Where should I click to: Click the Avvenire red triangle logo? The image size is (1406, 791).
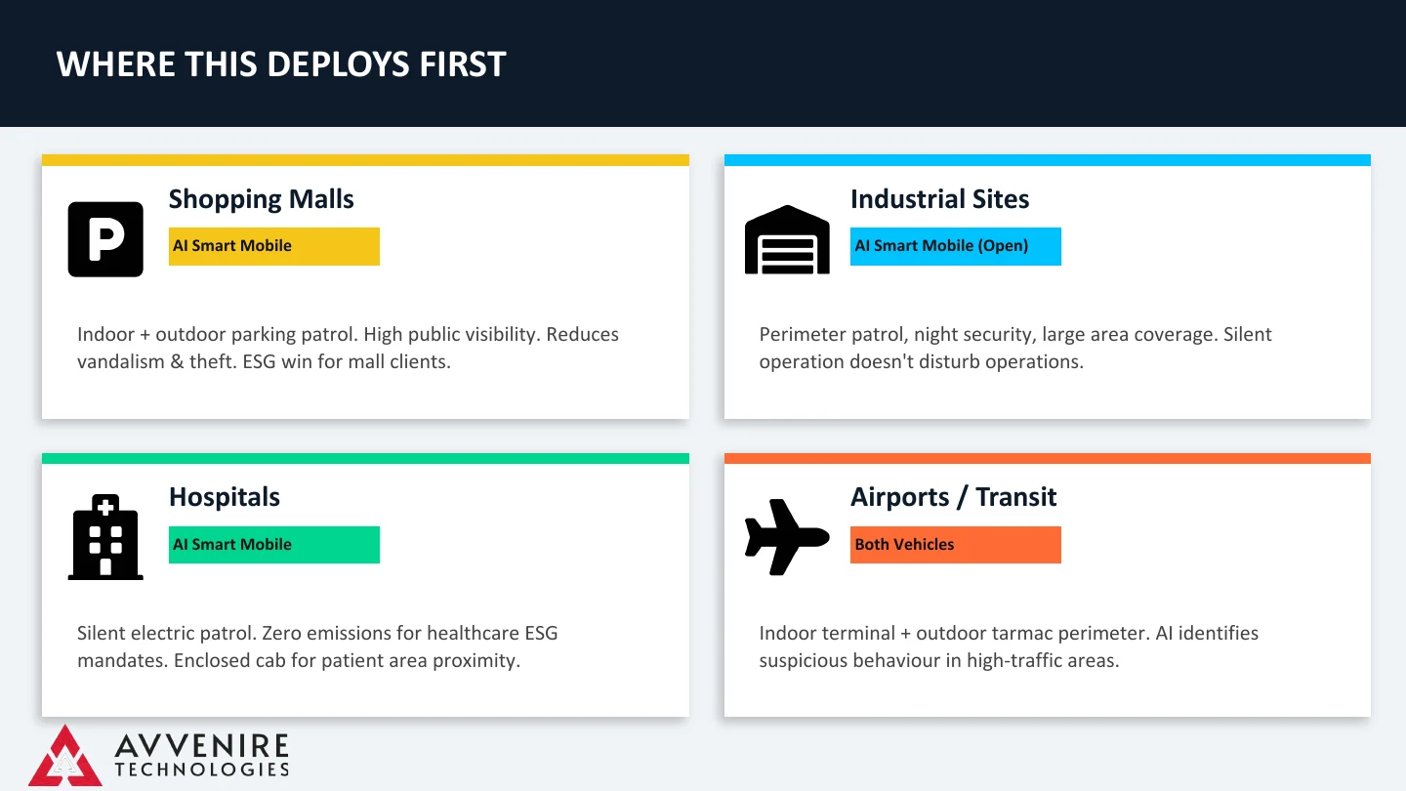[65, 755]
